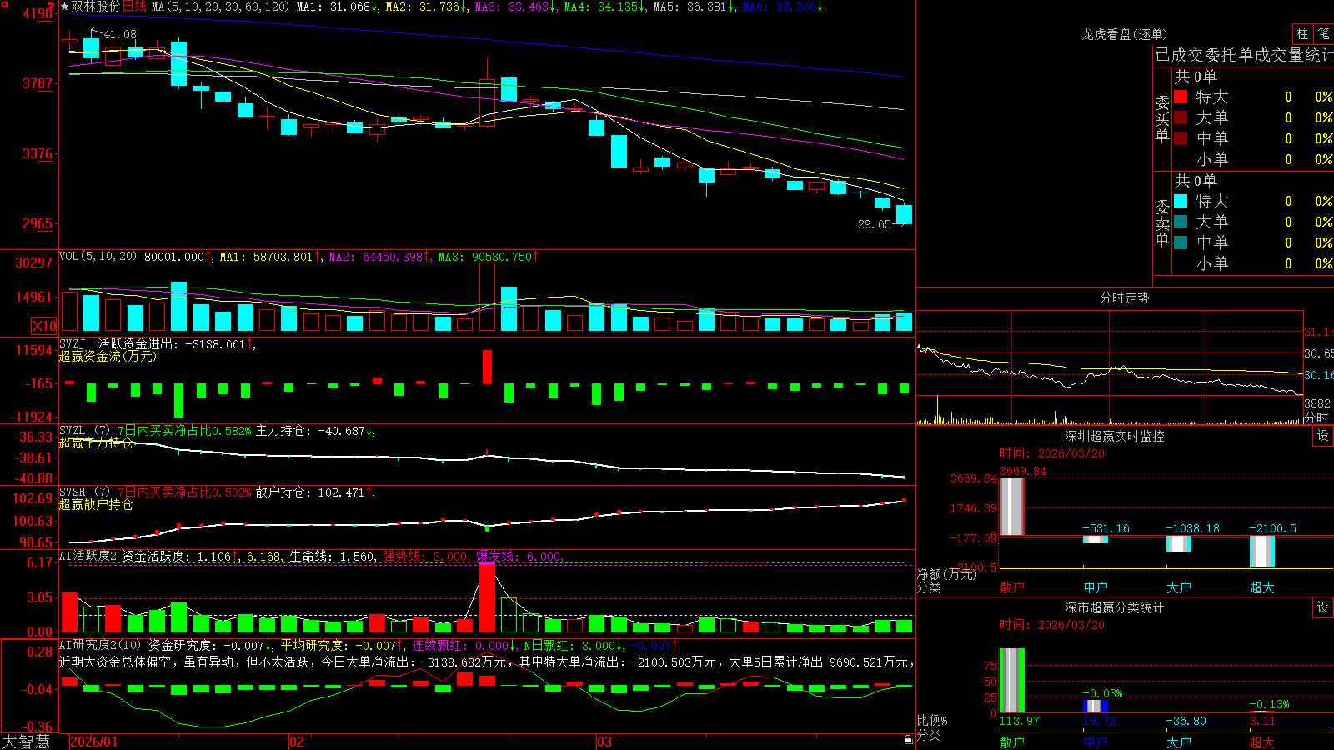Viewport: 1334px width, 750px height.
Task: Click the 02 month marker on timeline
Action: (296, 742)
